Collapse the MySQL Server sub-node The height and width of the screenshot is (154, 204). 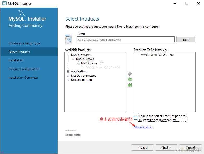(73, 59)
